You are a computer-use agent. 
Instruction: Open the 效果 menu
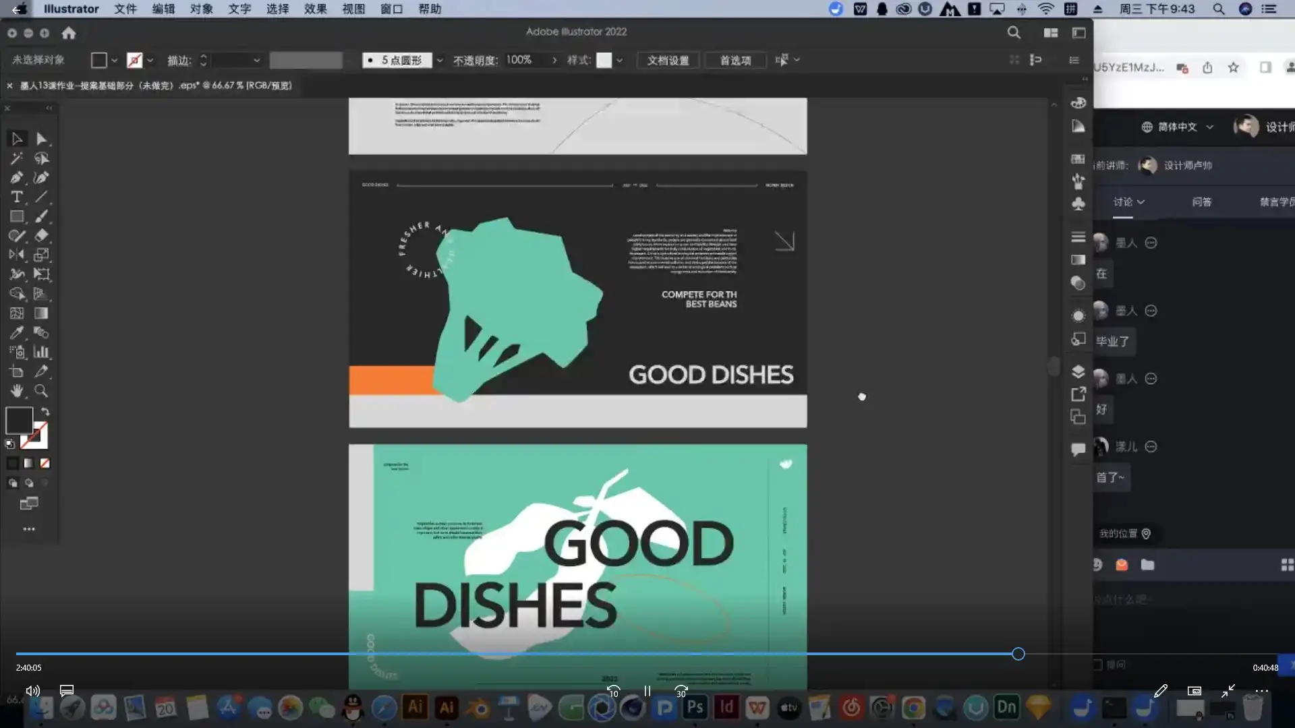click(315, 9)
